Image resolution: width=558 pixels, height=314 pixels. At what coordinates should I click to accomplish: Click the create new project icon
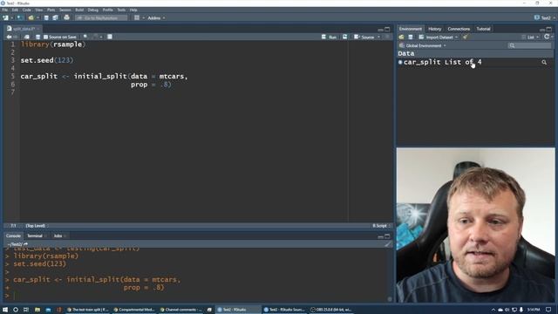pos(19,17)
